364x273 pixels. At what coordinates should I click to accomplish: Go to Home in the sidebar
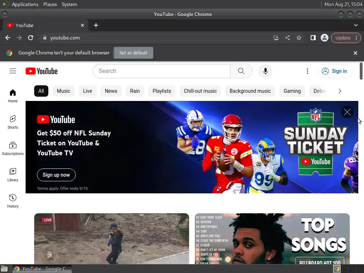tap(13, 96)
